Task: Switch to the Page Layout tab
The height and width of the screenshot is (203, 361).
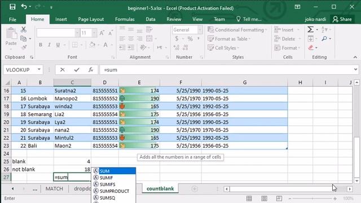Action: pyautogui.click(x=91, y=19)
